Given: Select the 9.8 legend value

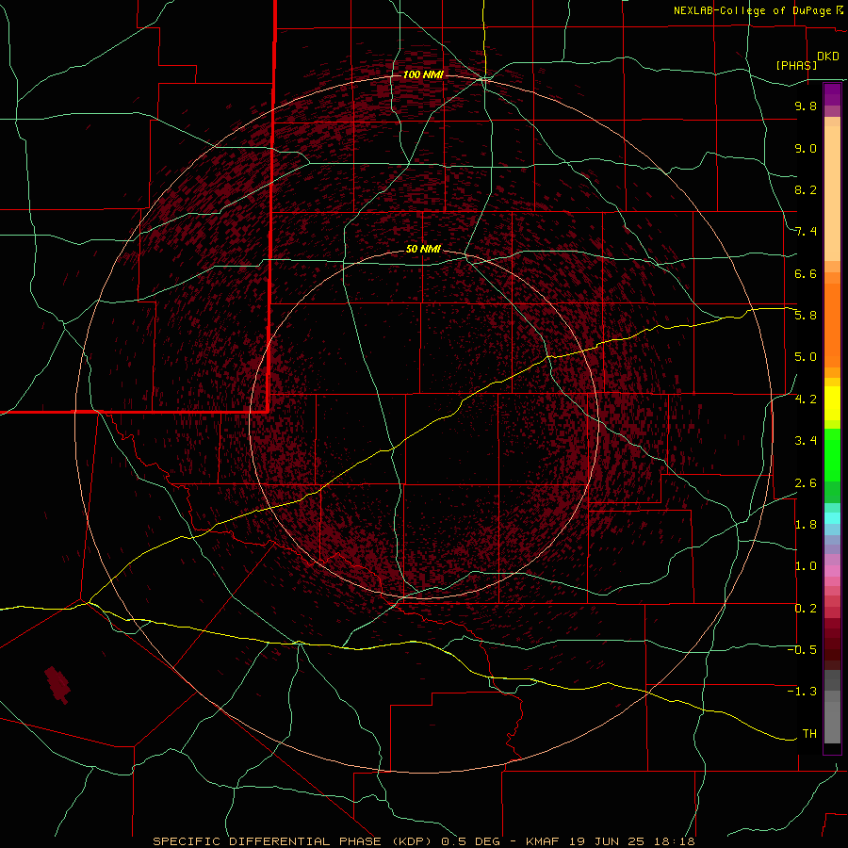Looking at the screenshot, I should [806, 106].
